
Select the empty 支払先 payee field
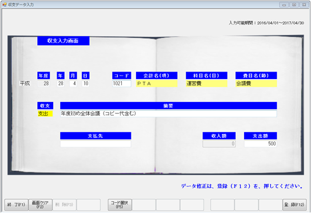pyautogui.click(x=95, y=144)
